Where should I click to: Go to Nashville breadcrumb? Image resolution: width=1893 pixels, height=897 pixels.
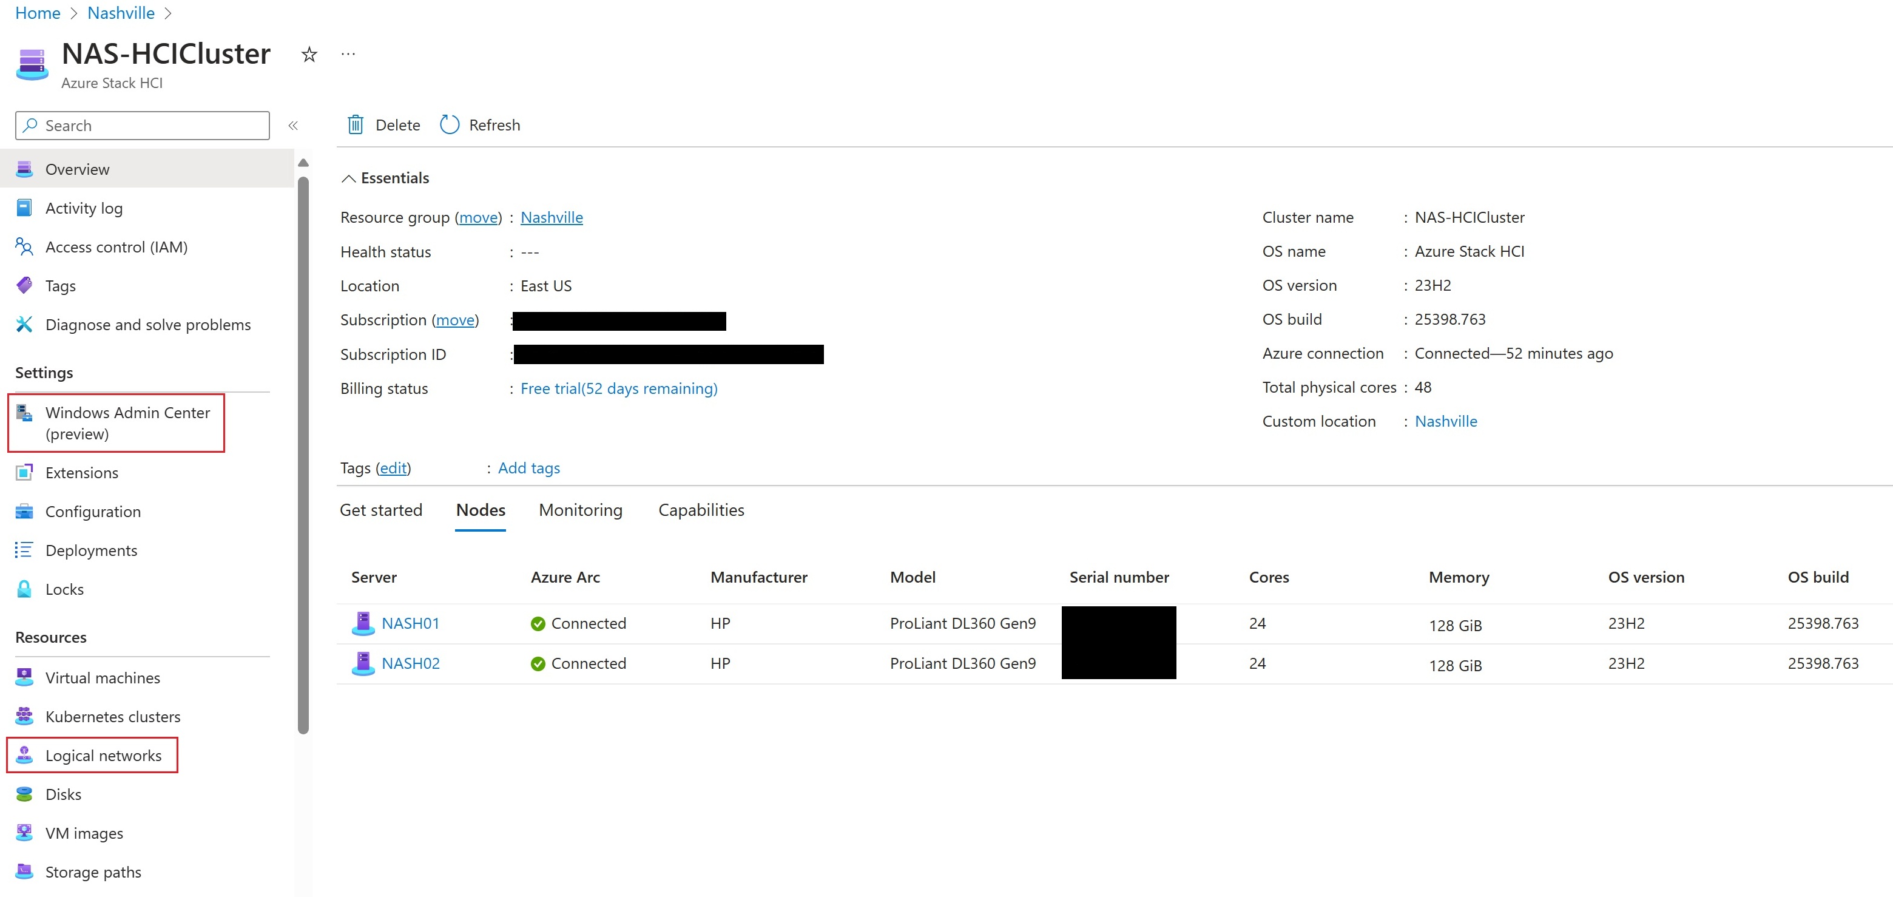coord(121,13)
